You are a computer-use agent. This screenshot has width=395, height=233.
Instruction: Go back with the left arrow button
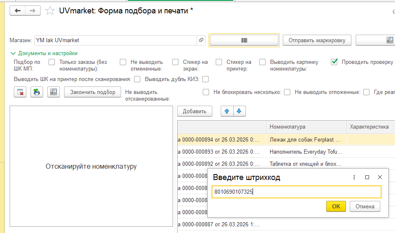(x=17, y=10)
